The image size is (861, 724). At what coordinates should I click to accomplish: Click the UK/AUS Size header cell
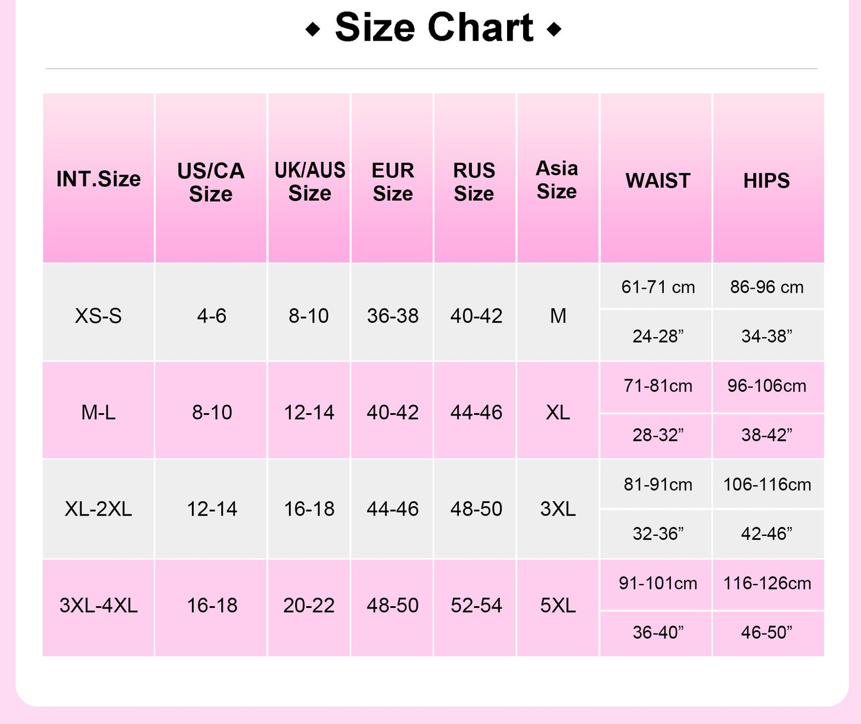309,181
